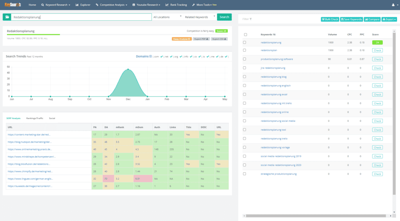Expand the Export dropdown in keywords panel

tap(389, 19)
